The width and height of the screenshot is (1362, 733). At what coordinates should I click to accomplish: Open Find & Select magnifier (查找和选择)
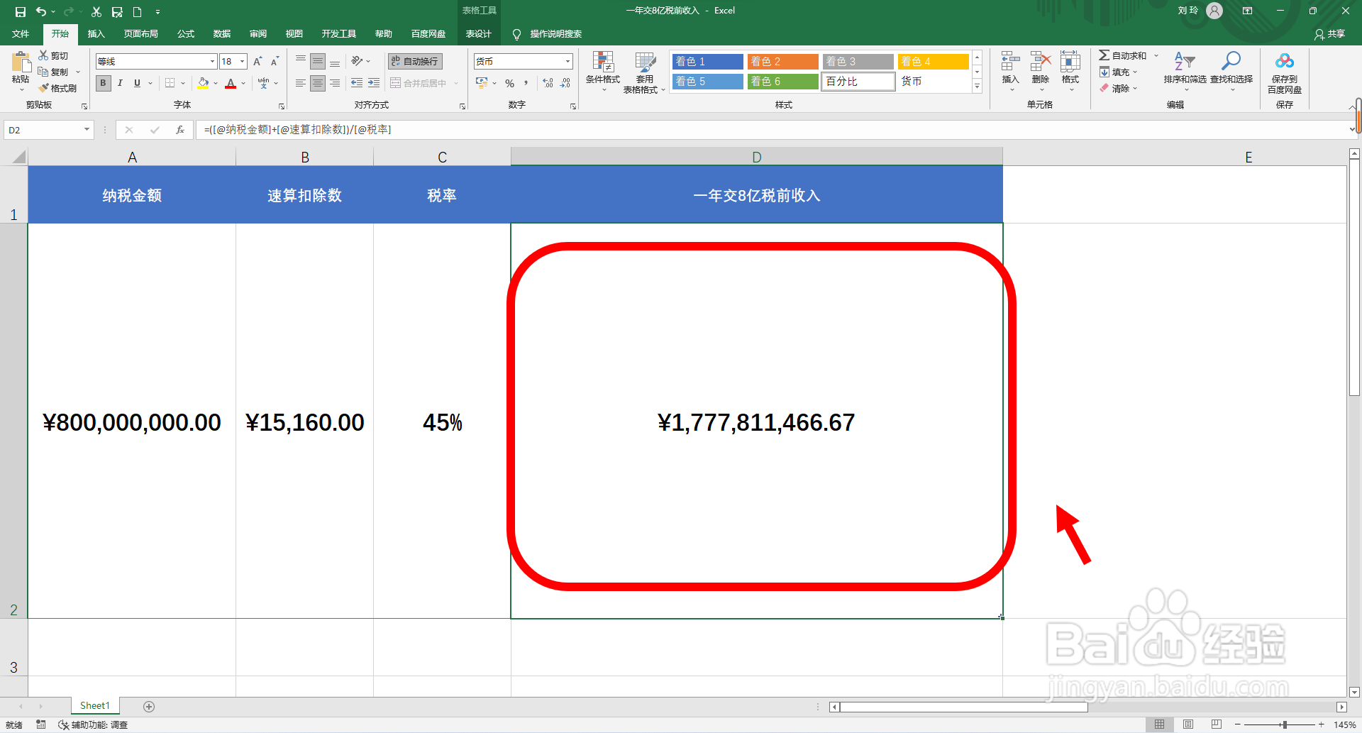(1231, 72)
